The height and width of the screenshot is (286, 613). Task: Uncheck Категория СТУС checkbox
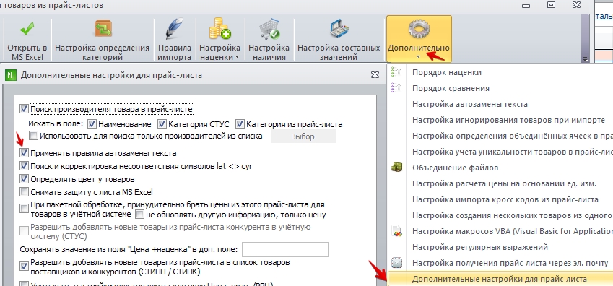[162, 124]
